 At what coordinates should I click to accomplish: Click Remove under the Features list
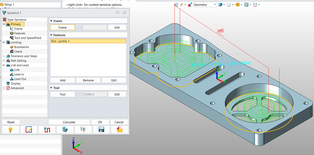pos(88,80)
